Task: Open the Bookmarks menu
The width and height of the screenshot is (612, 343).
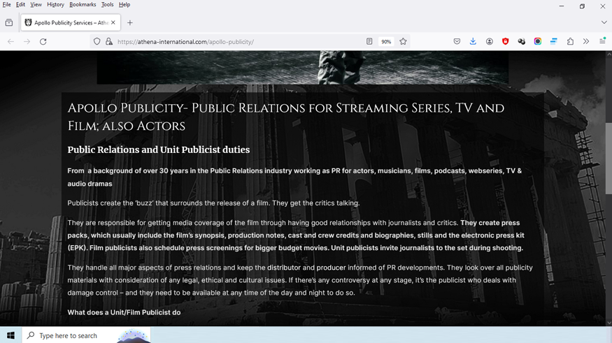Action: [x=83, y=5]
